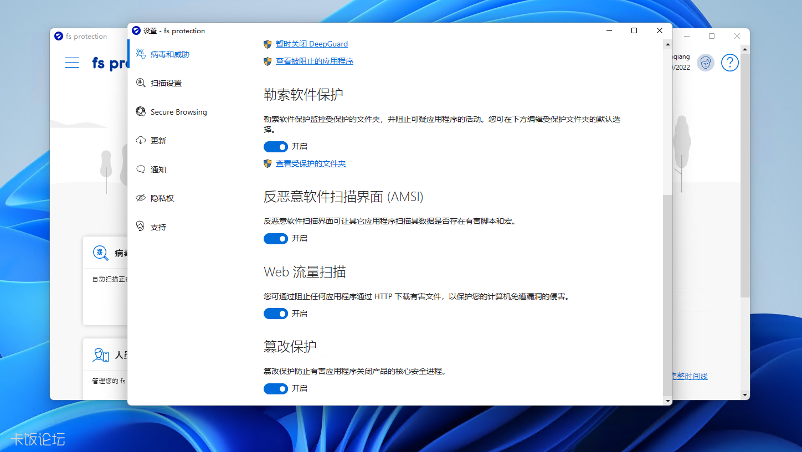The width and height of the screenshot is (802, 452).
Task: View 查看受保护的文件夹 protected folders link
Action: pos(310,163)
